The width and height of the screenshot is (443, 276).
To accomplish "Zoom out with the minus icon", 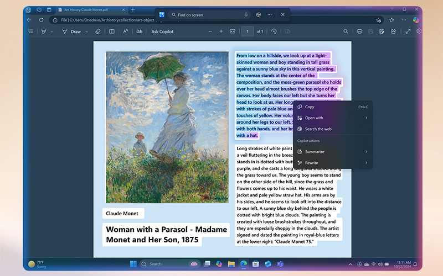I will 210,31.
